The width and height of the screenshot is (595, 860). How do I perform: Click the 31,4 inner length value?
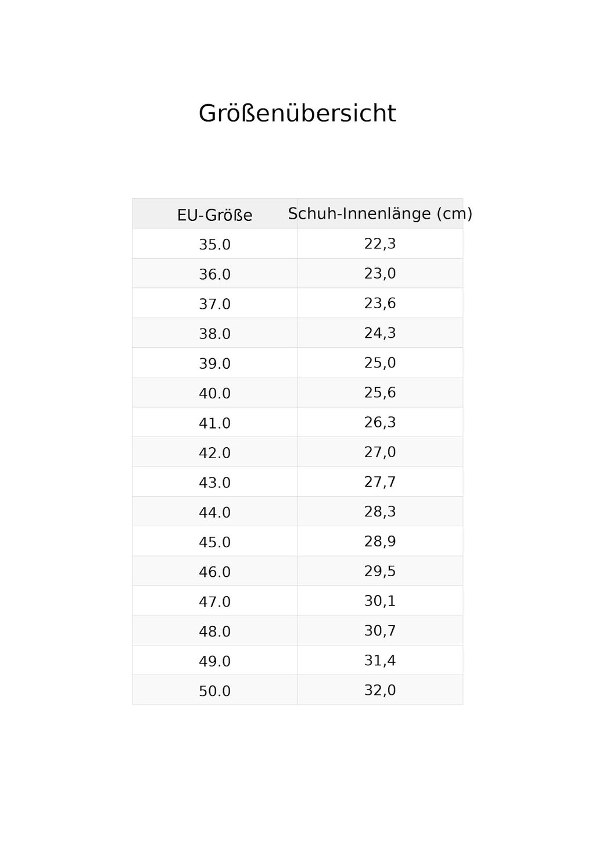click(x=380, y=661)
